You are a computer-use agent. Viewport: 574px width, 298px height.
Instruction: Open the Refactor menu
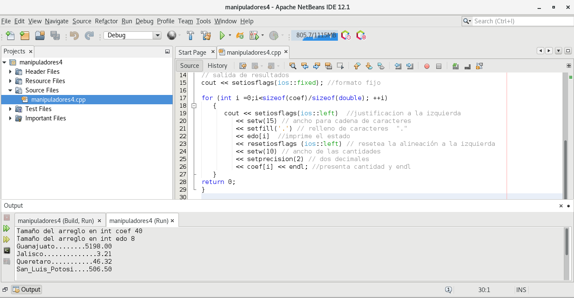coord(106,21)
